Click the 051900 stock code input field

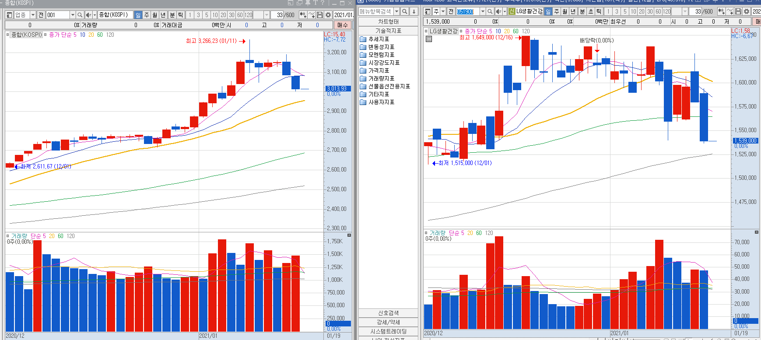coord(468,11)
